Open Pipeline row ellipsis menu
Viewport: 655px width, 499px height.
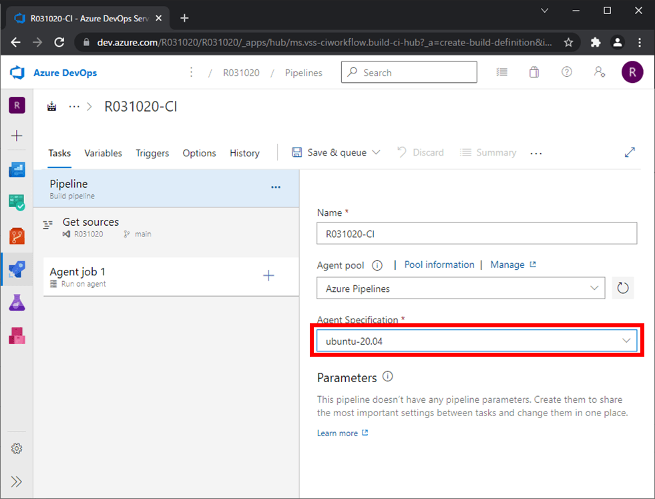276,187
